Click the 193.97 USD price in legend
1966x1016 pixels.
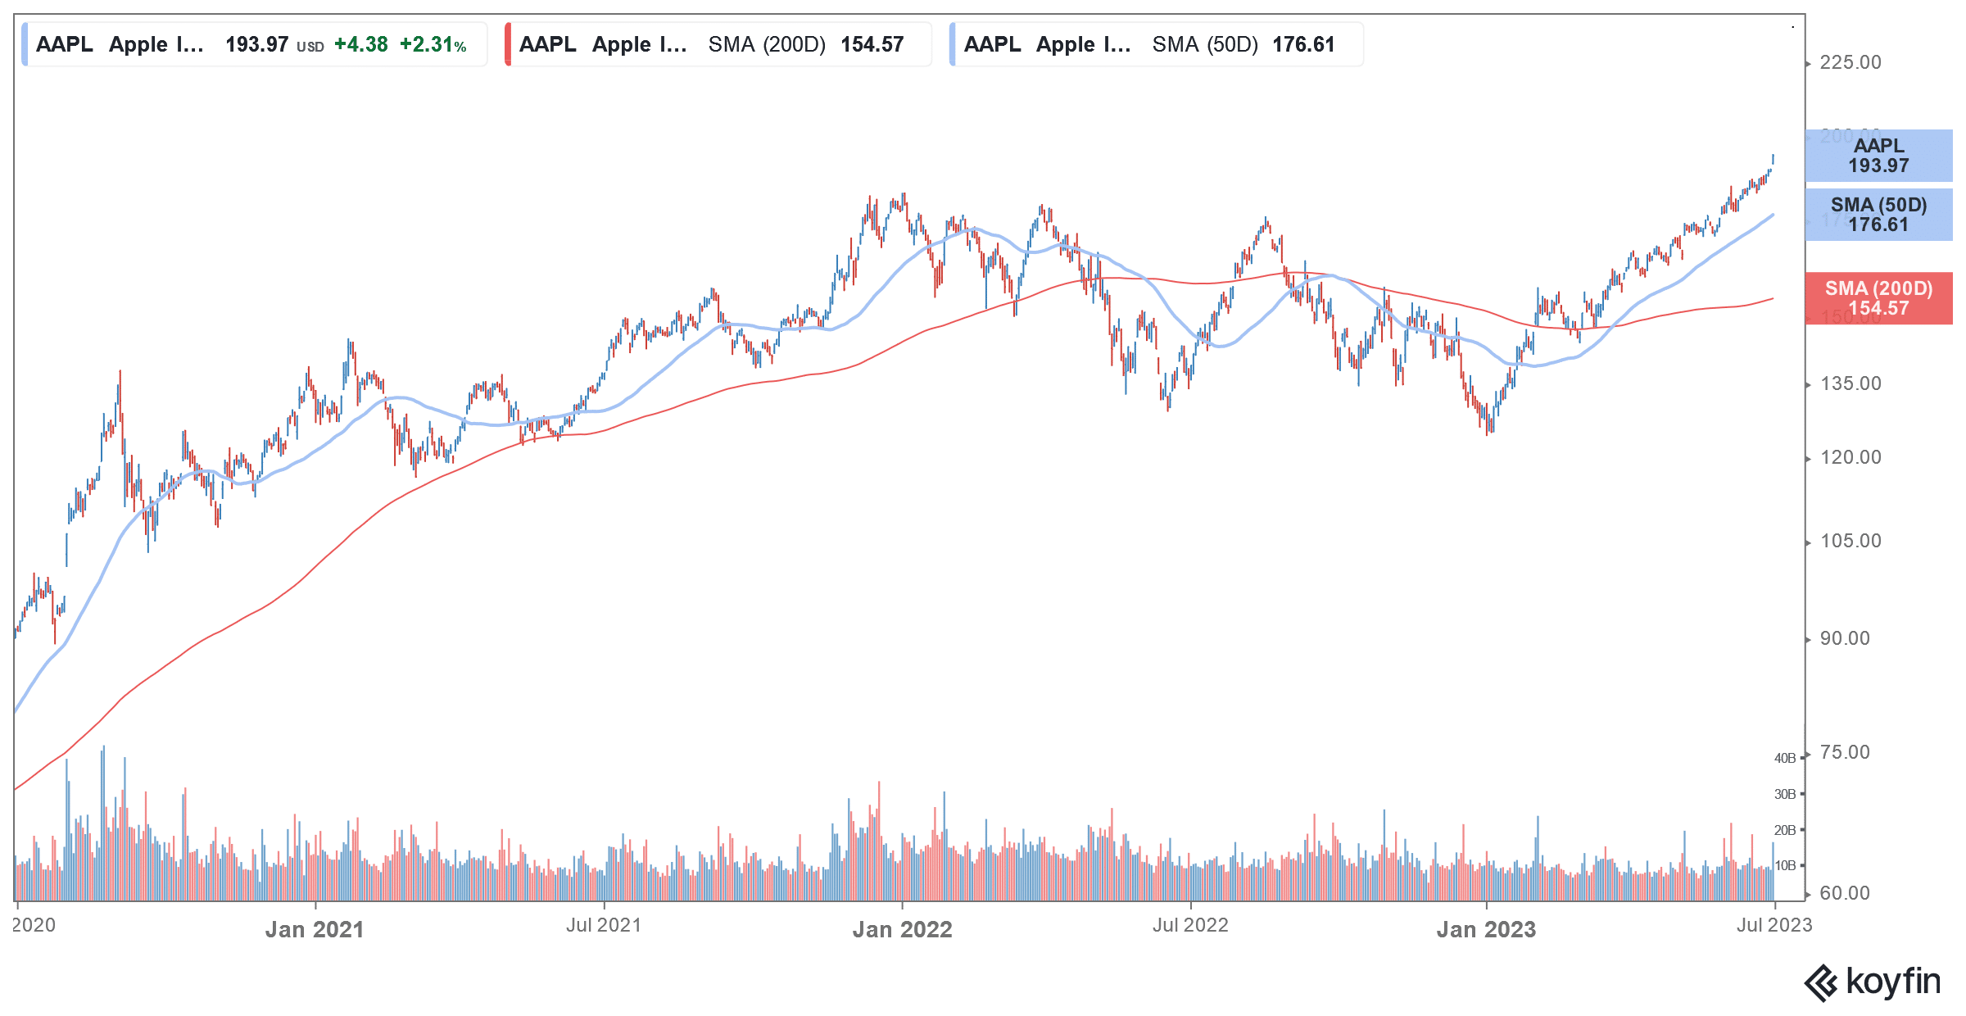(274, 44)
